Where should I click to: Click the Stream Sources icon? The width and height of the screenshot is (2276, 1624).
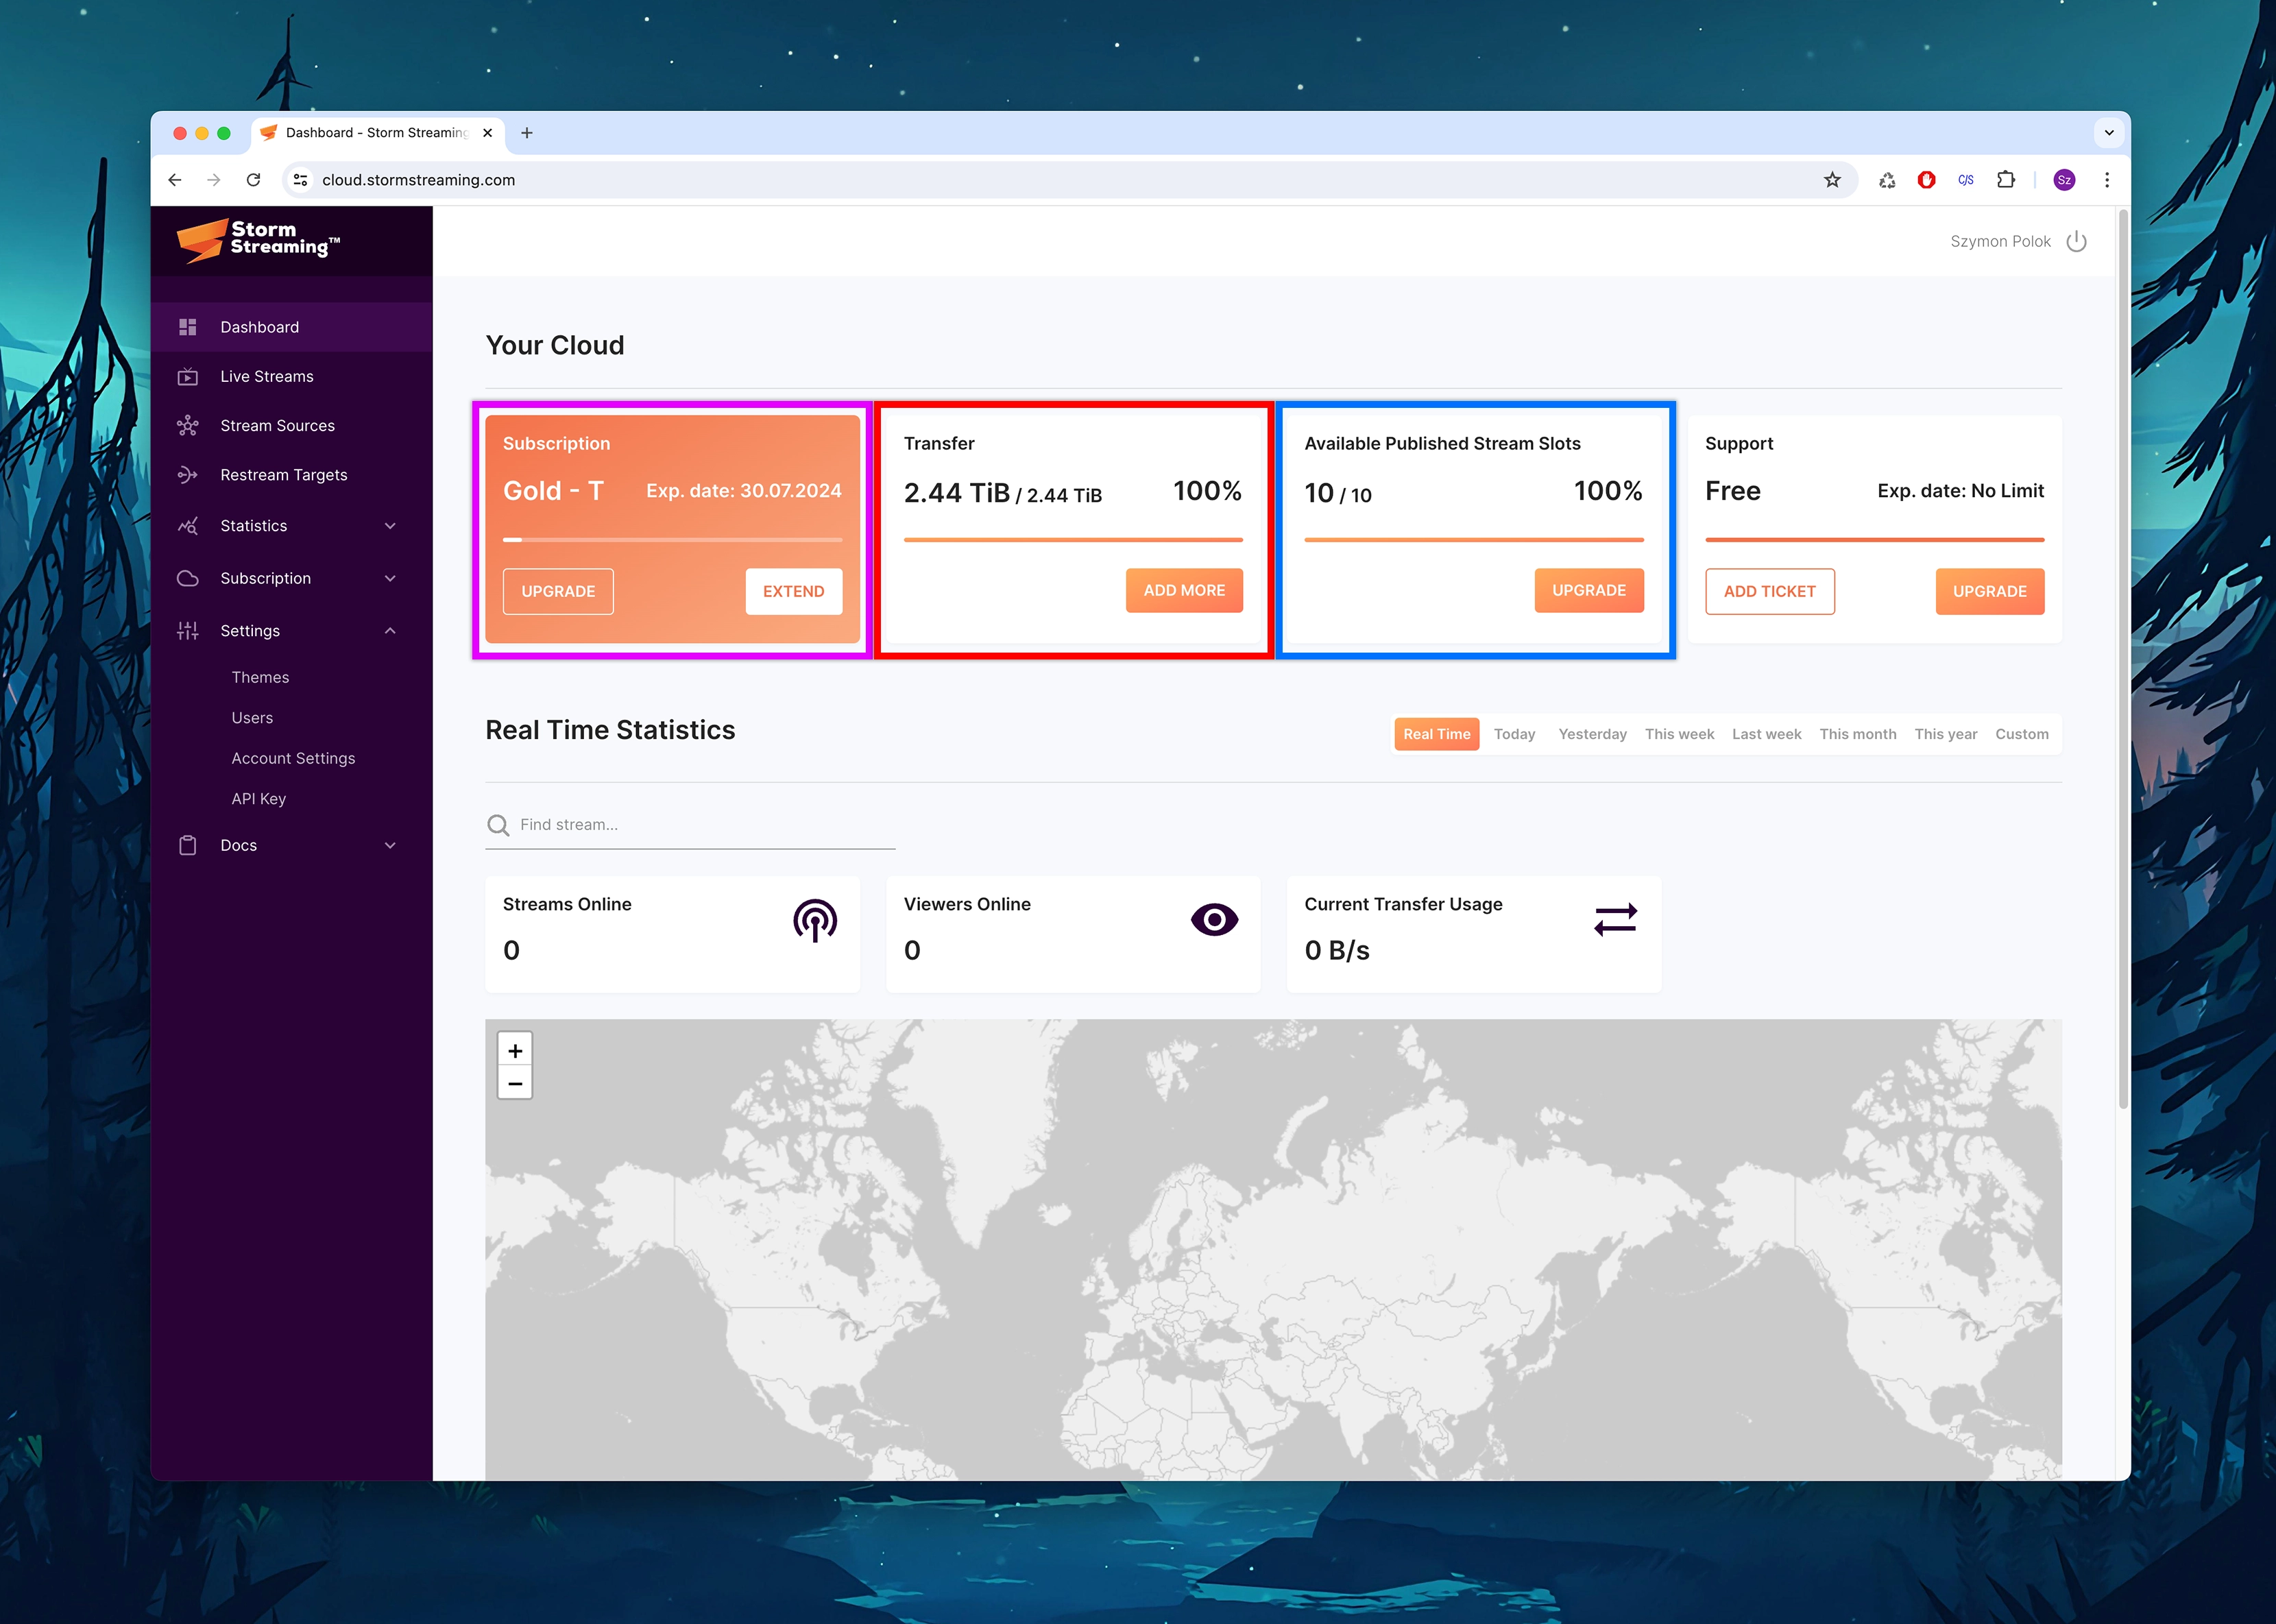click(x=188, y=425)
